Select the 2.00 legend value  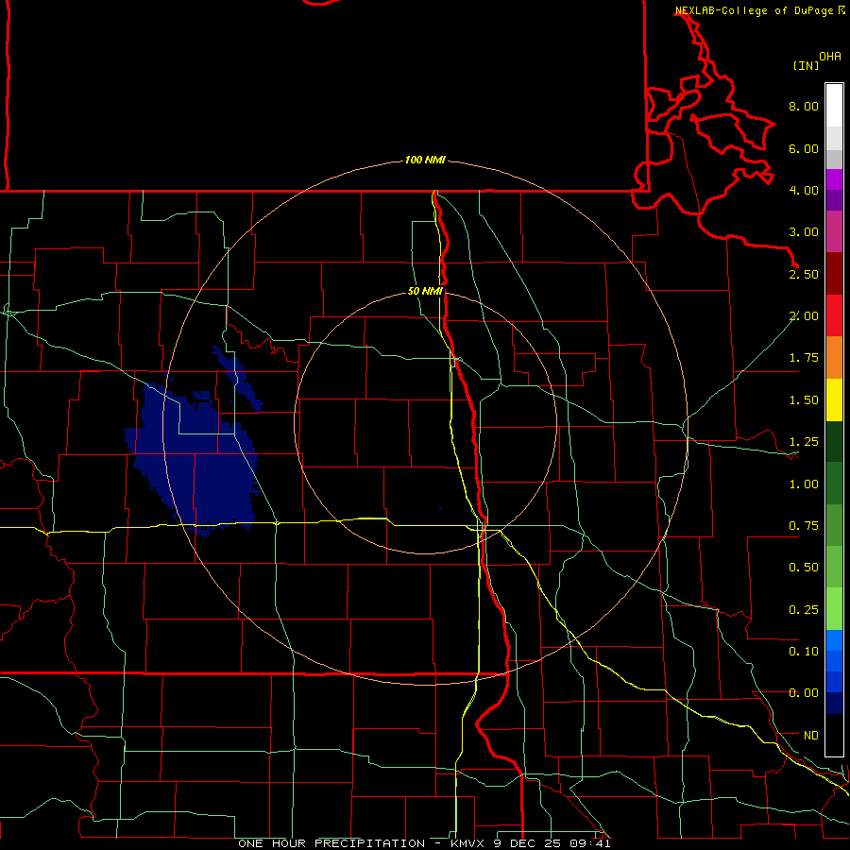click(804, 316)
